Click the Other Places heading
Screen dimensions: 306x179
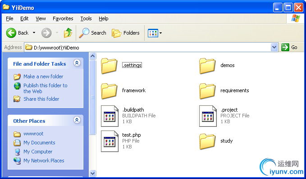pos(29,121)
